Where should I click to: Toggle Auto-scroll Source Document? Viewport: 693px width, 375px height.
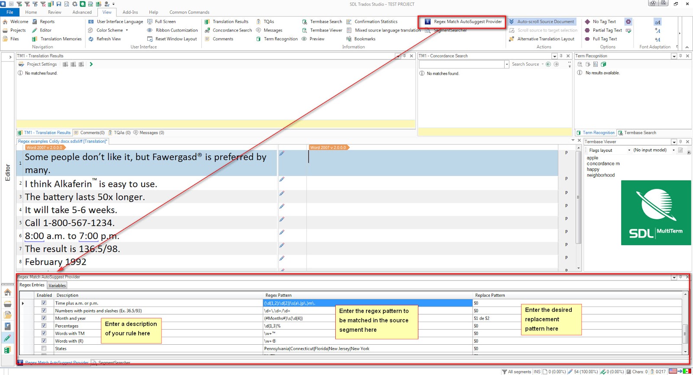[541, 22]
